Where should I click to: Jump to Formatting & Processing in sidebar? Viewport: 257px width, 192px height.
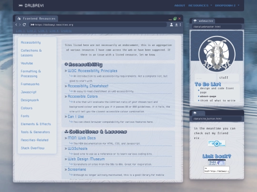click(x=30, y=73)
